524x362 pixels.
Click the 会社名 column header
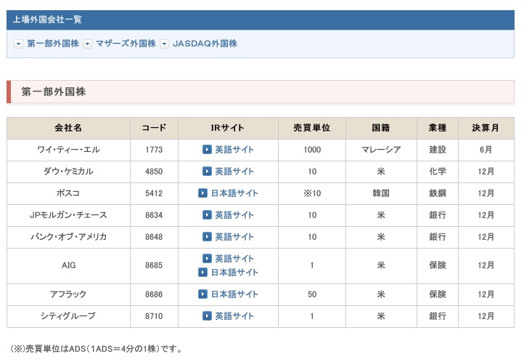point(68,128)
